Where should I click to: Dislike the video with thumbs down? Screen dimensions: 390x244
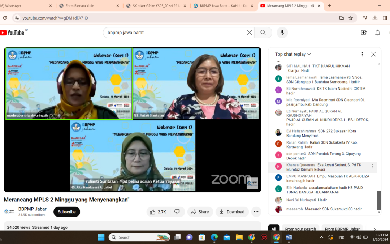pos(177,212)
